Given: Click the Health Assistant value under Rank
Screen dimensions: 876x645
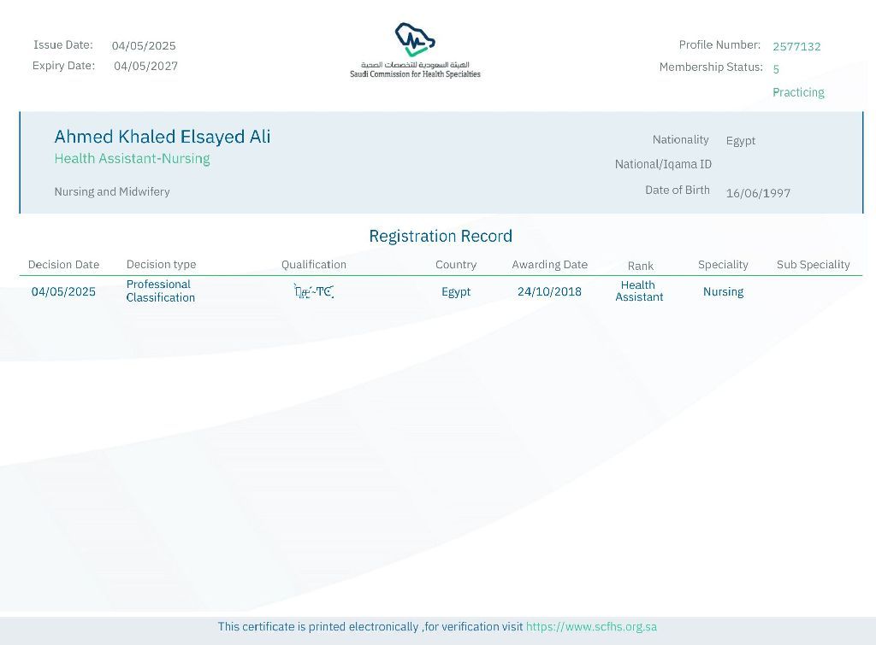Looking at the screenshot, I should 639,291.
